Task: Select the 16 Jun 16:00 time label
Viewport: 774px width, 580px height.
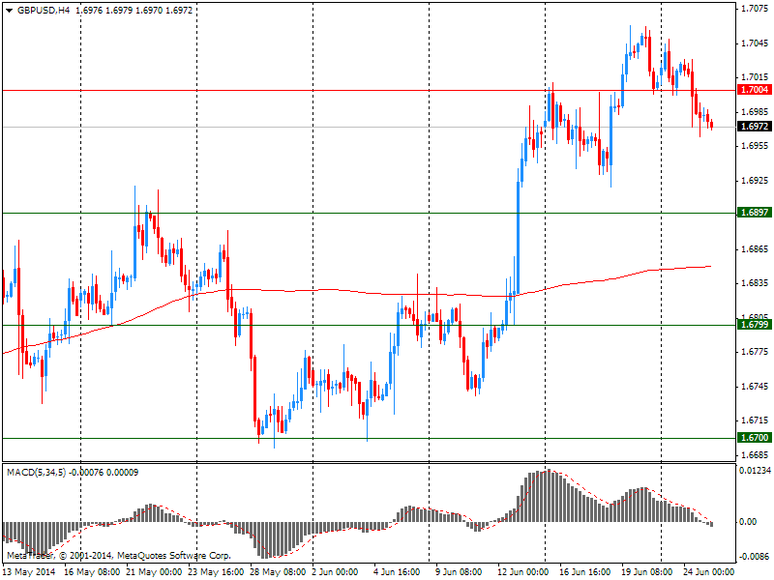Action: (585, 572)
